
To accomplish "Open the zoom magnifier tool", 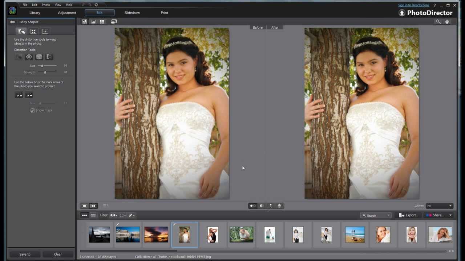I will (438, 21).
